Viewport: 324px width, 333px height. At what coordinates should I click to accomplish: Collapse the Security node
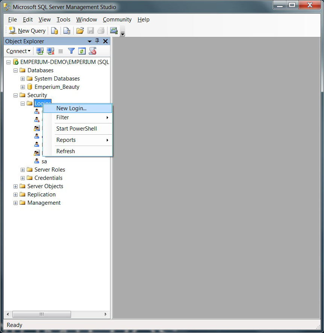(15, 95)
